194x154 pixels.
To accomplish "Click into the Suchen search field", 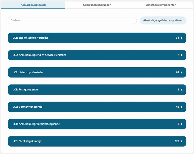I will coord(72,20).
